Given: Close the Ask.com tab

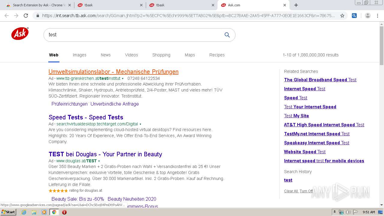Looking at the screenshot, I should pyautogui.click(x=285, y=5).
